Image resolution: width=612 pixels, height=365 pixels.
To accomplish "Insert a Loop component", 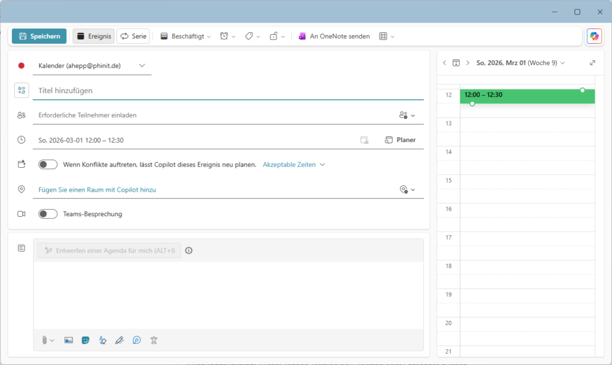I will 136,339.
